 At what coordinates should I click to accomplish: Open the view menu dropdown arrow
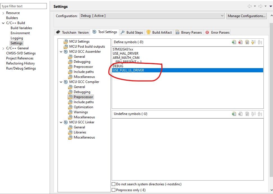[x=271, y=6]
